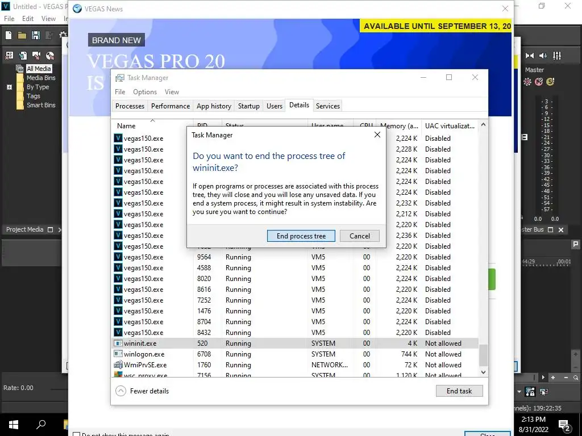This screenshot has width=582, height=436.
Task: Click the WmiPrvSE.exe process icon
Action: (x=118, y=365)
